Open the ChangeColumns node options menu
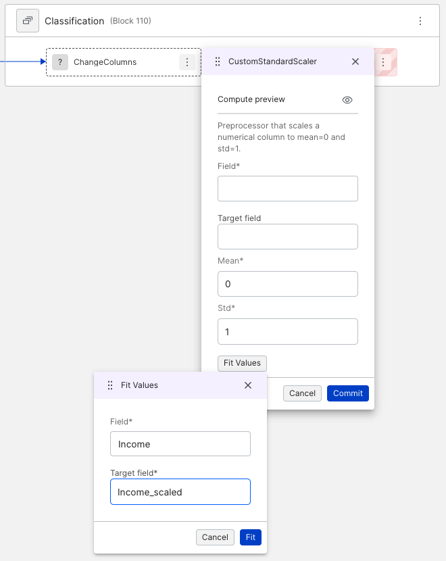This screenshot has width=446, height=561. (187, 62)
